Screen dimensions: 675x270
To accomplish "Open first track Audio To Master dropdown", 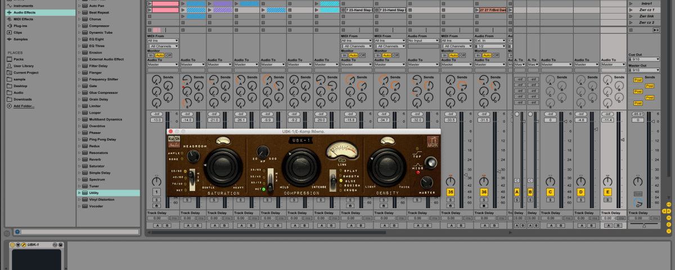I will [x=163, y=65].
